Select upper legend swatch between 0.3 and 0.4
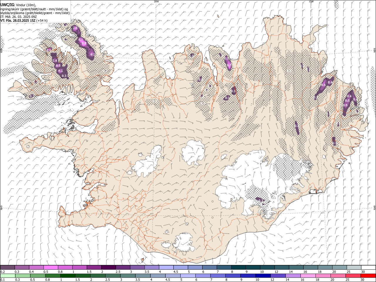 (22, 268)
